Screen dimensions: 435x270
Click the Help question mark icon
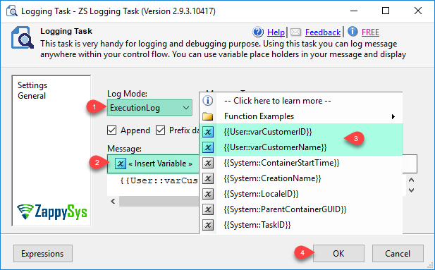[x=258, y=32]
